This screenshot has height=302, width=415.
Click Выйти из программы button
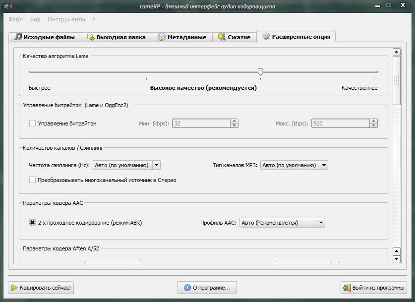374,288
